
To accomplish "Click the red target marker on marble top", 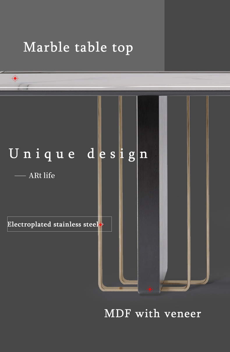I will pos(15,78).
